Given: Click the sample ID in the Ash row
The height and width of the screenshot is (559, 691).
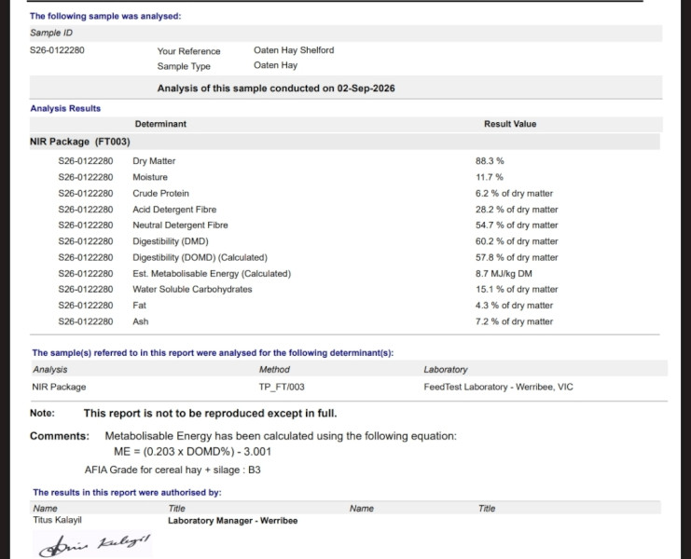Looking at the screenshot, I should click(x=86, y=321).
